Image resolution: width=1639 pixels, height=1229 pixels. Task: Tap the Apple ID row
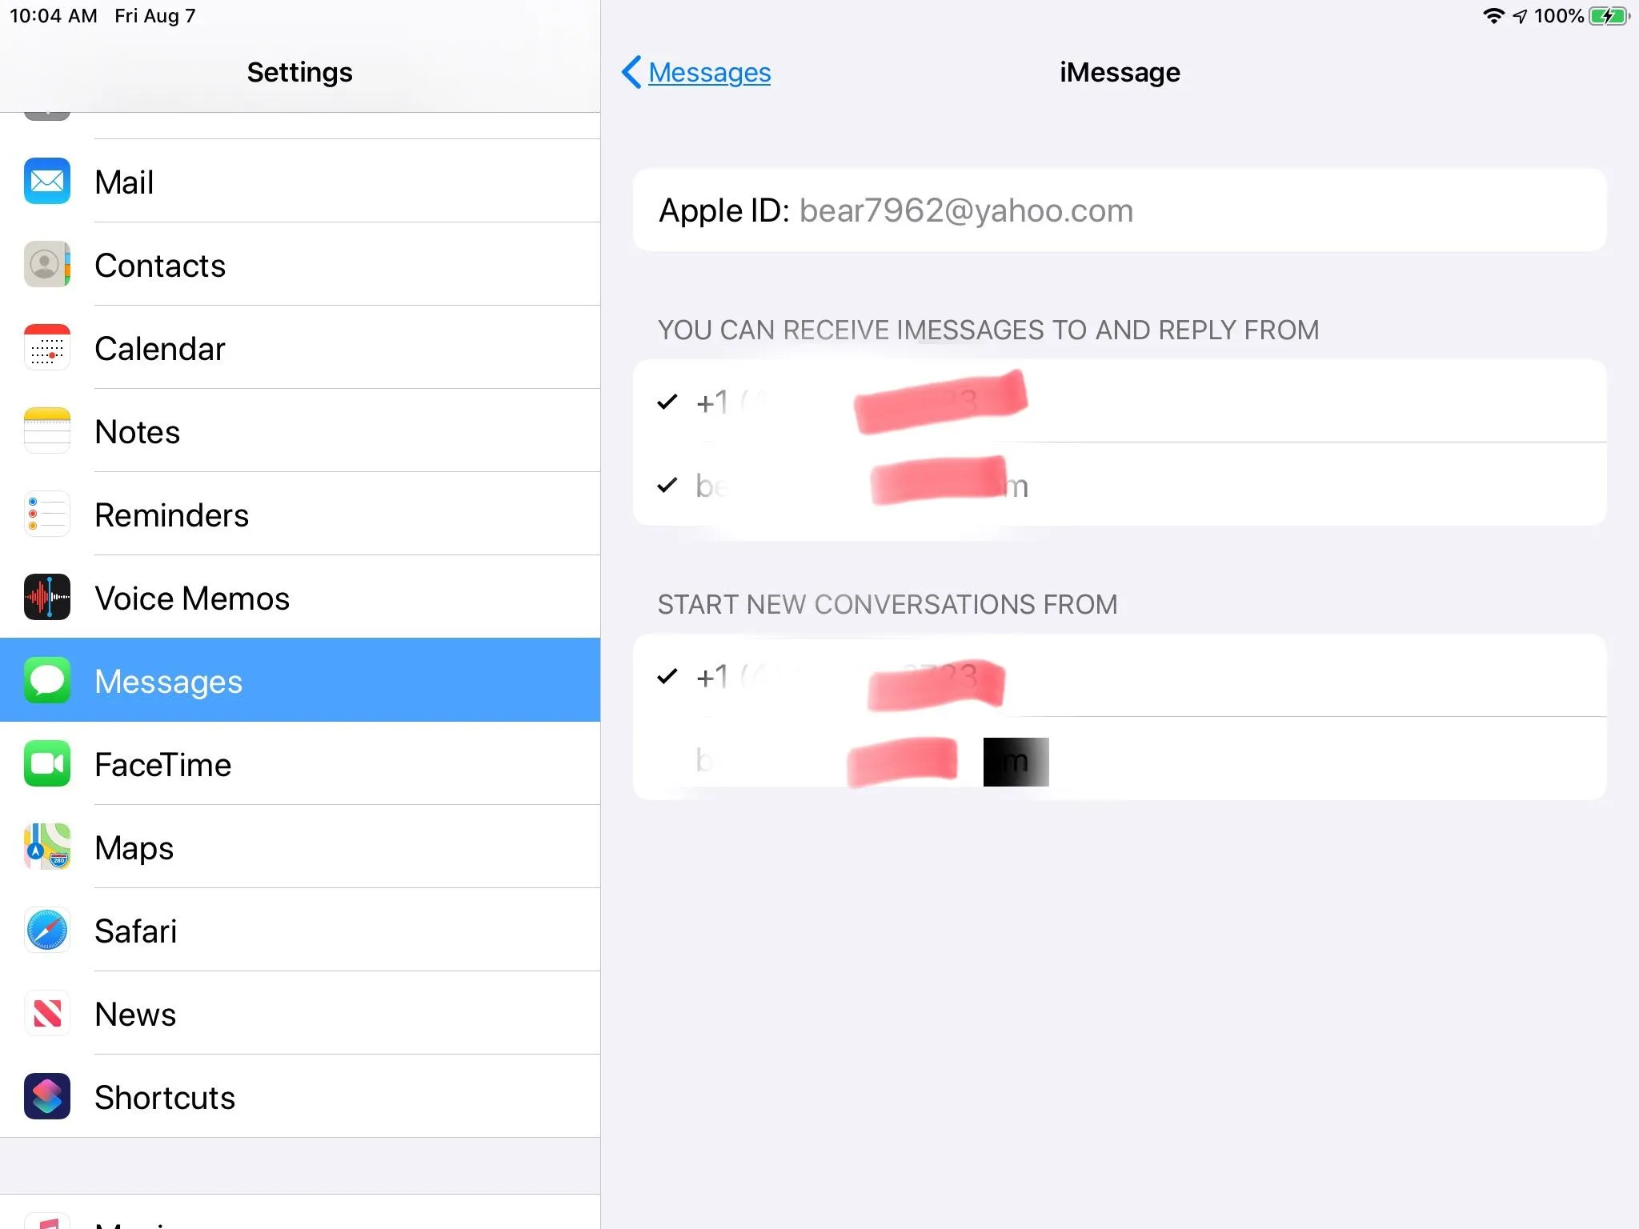(x=1119, y=210)
